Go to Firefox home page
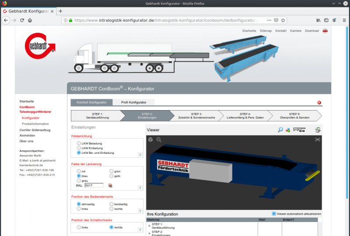 click(30, 20)
